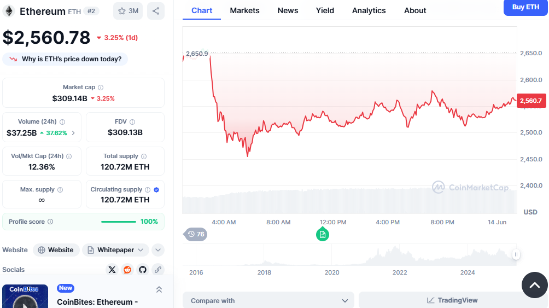Click the share icon next to watchlist
549x308 pixels.
click(x=156, y=11)
